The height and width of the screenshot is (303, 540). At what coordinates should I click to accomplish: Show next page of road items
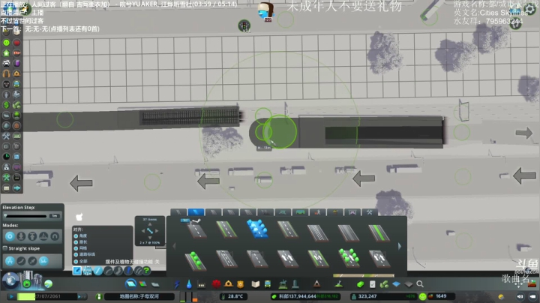coord(400,246)
